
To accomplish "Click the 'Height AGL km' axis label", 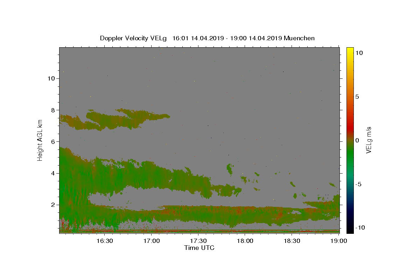I will [x=40, y=140].
